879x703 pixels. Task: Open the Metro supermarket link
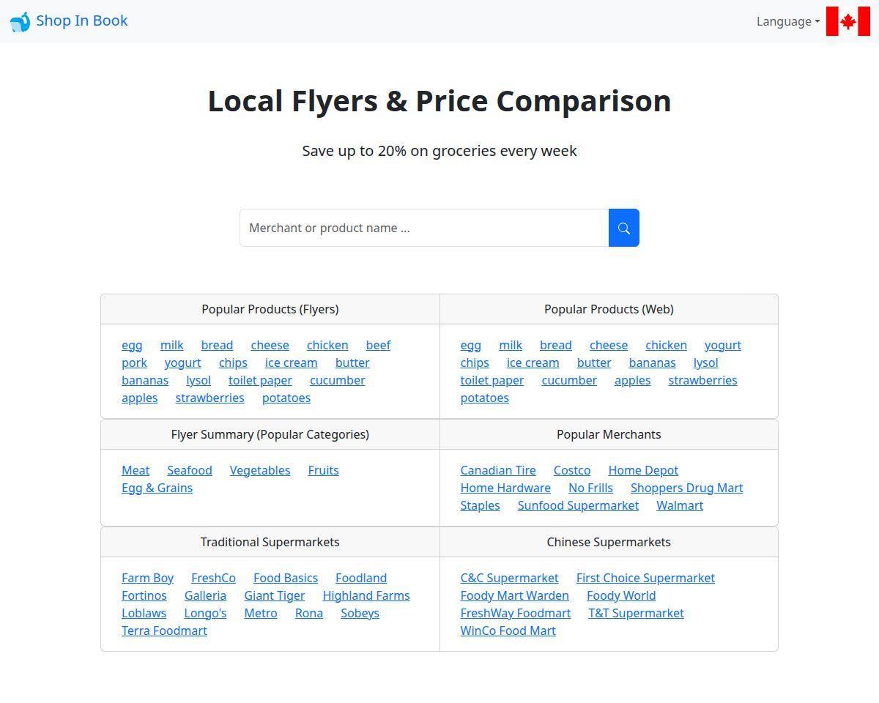pyautogui.click(x=261, y=613)
